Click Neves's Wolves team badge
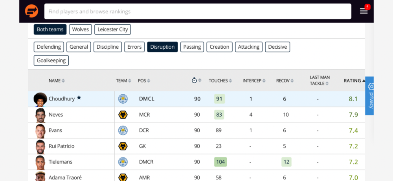Image resolution: width=393 pixels, height=181 pixels. [x=123, y=115]
